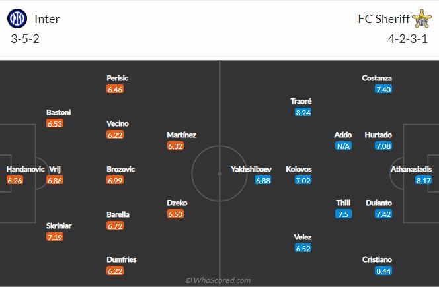Open Athanasiadis player name

pyautogui.click(x=411, y=169)
